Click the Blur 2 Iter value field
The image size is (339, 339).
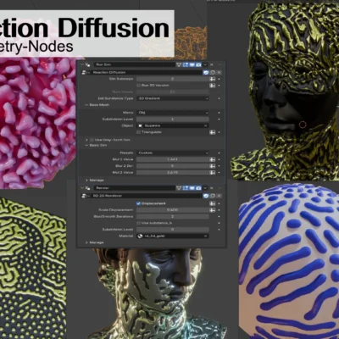coord(173,166)
